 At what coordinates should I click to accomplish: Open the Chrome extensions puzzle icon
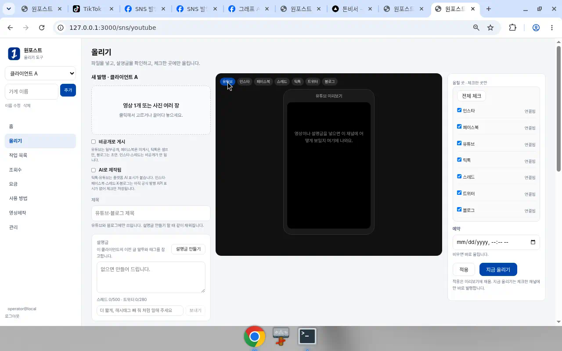pos(512,28)
